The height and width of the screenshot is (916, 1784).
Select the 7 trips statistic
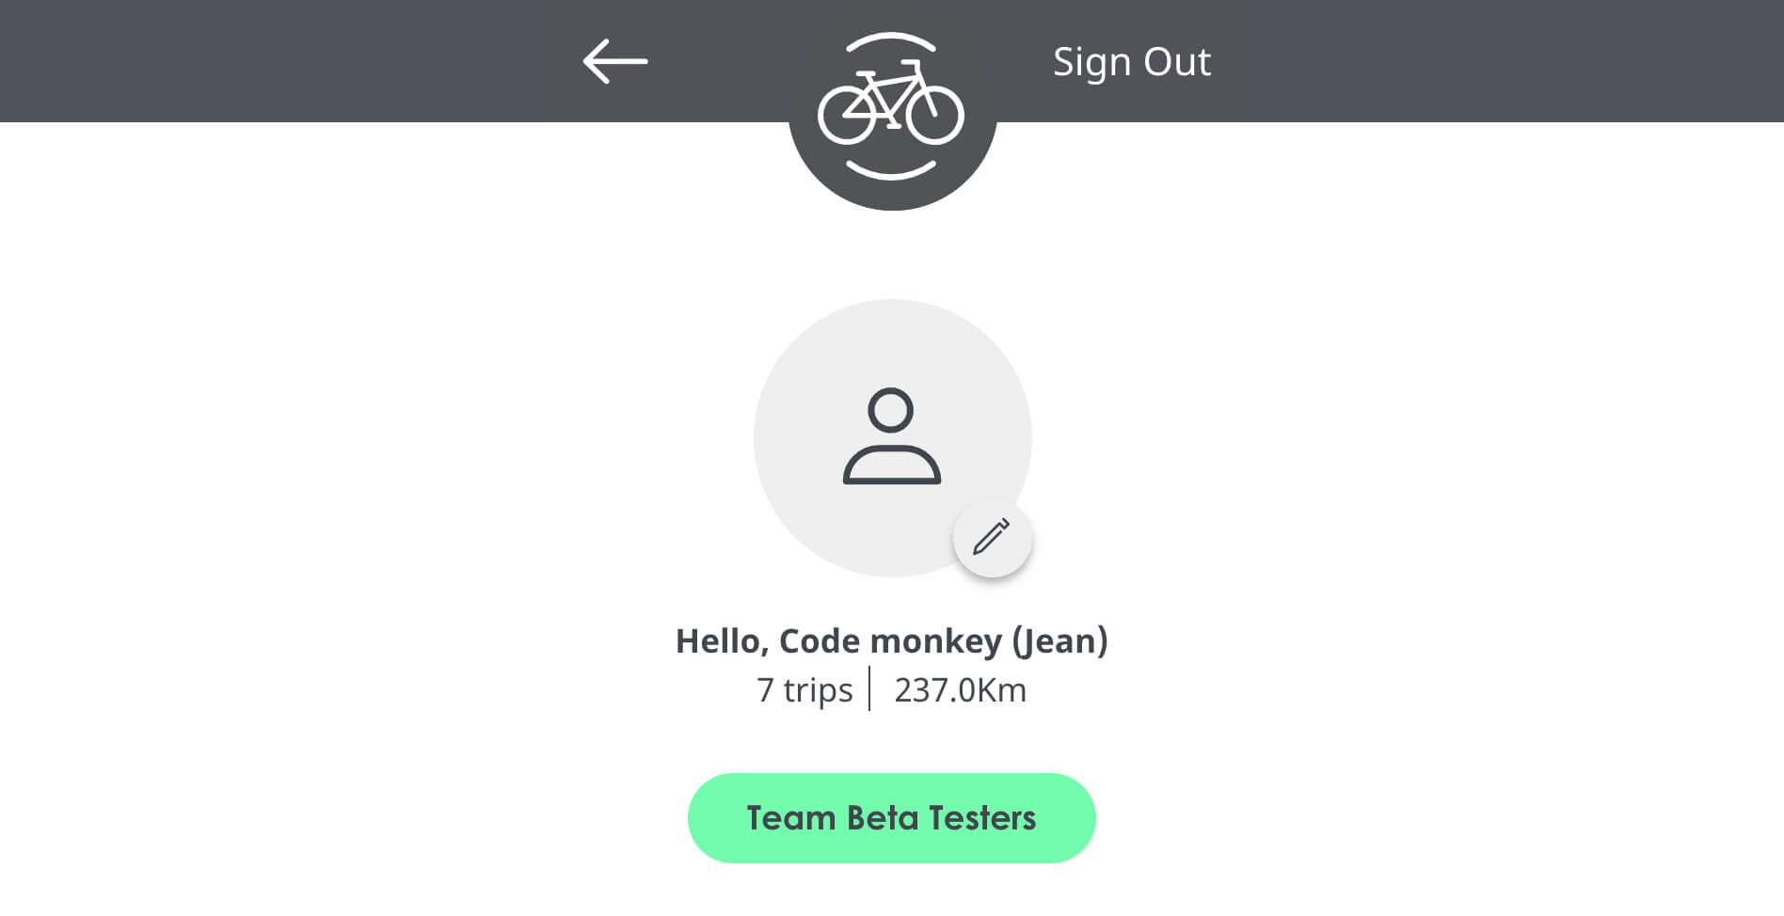(x=804, y=690)
